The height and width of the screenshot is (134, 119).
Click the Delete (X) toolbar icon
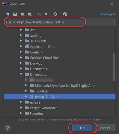(46, 14)
